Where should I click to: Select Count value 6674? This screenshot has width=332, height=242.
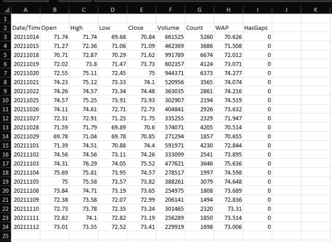[x=200, y=55]
